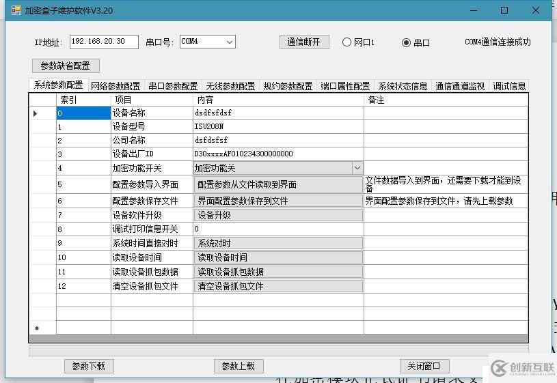
Task: Expand the 加密功能关 dropdown arrow
Action: [357, 168]
